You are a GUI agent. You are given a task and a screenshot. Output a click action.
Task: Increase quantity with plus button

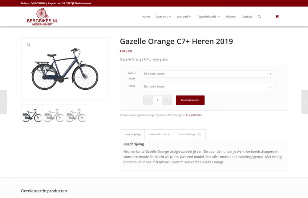tap(167, 100)
